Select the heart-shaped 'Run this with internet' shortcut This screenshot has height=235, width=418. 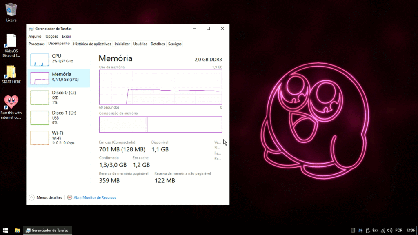11,107
